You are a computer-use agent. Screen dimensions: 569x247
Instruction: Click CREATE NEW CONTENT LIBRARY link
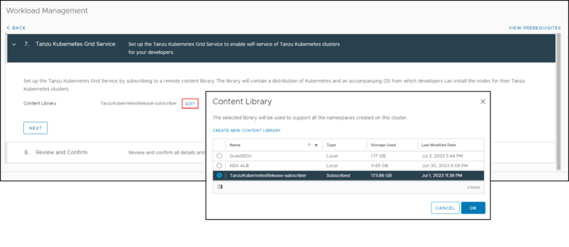click(247, 130)
